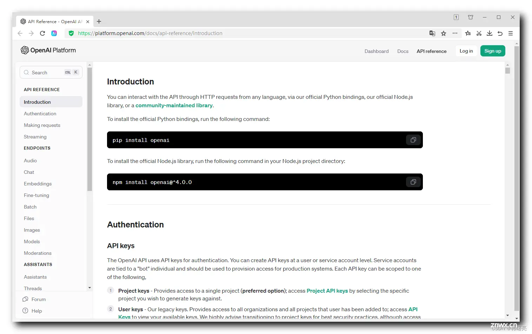This screenshot has width=532, height=334.
Task: Click content pane scrollbar down arrow
Action: [507, 315]
